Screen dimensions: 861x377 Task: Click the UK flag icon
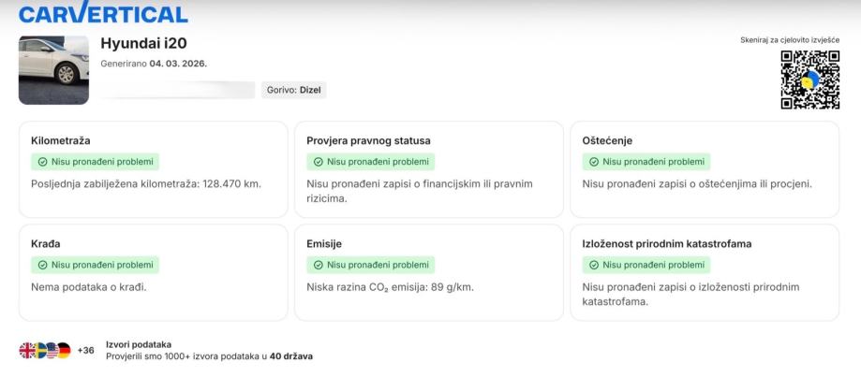[x=27, y=351]
